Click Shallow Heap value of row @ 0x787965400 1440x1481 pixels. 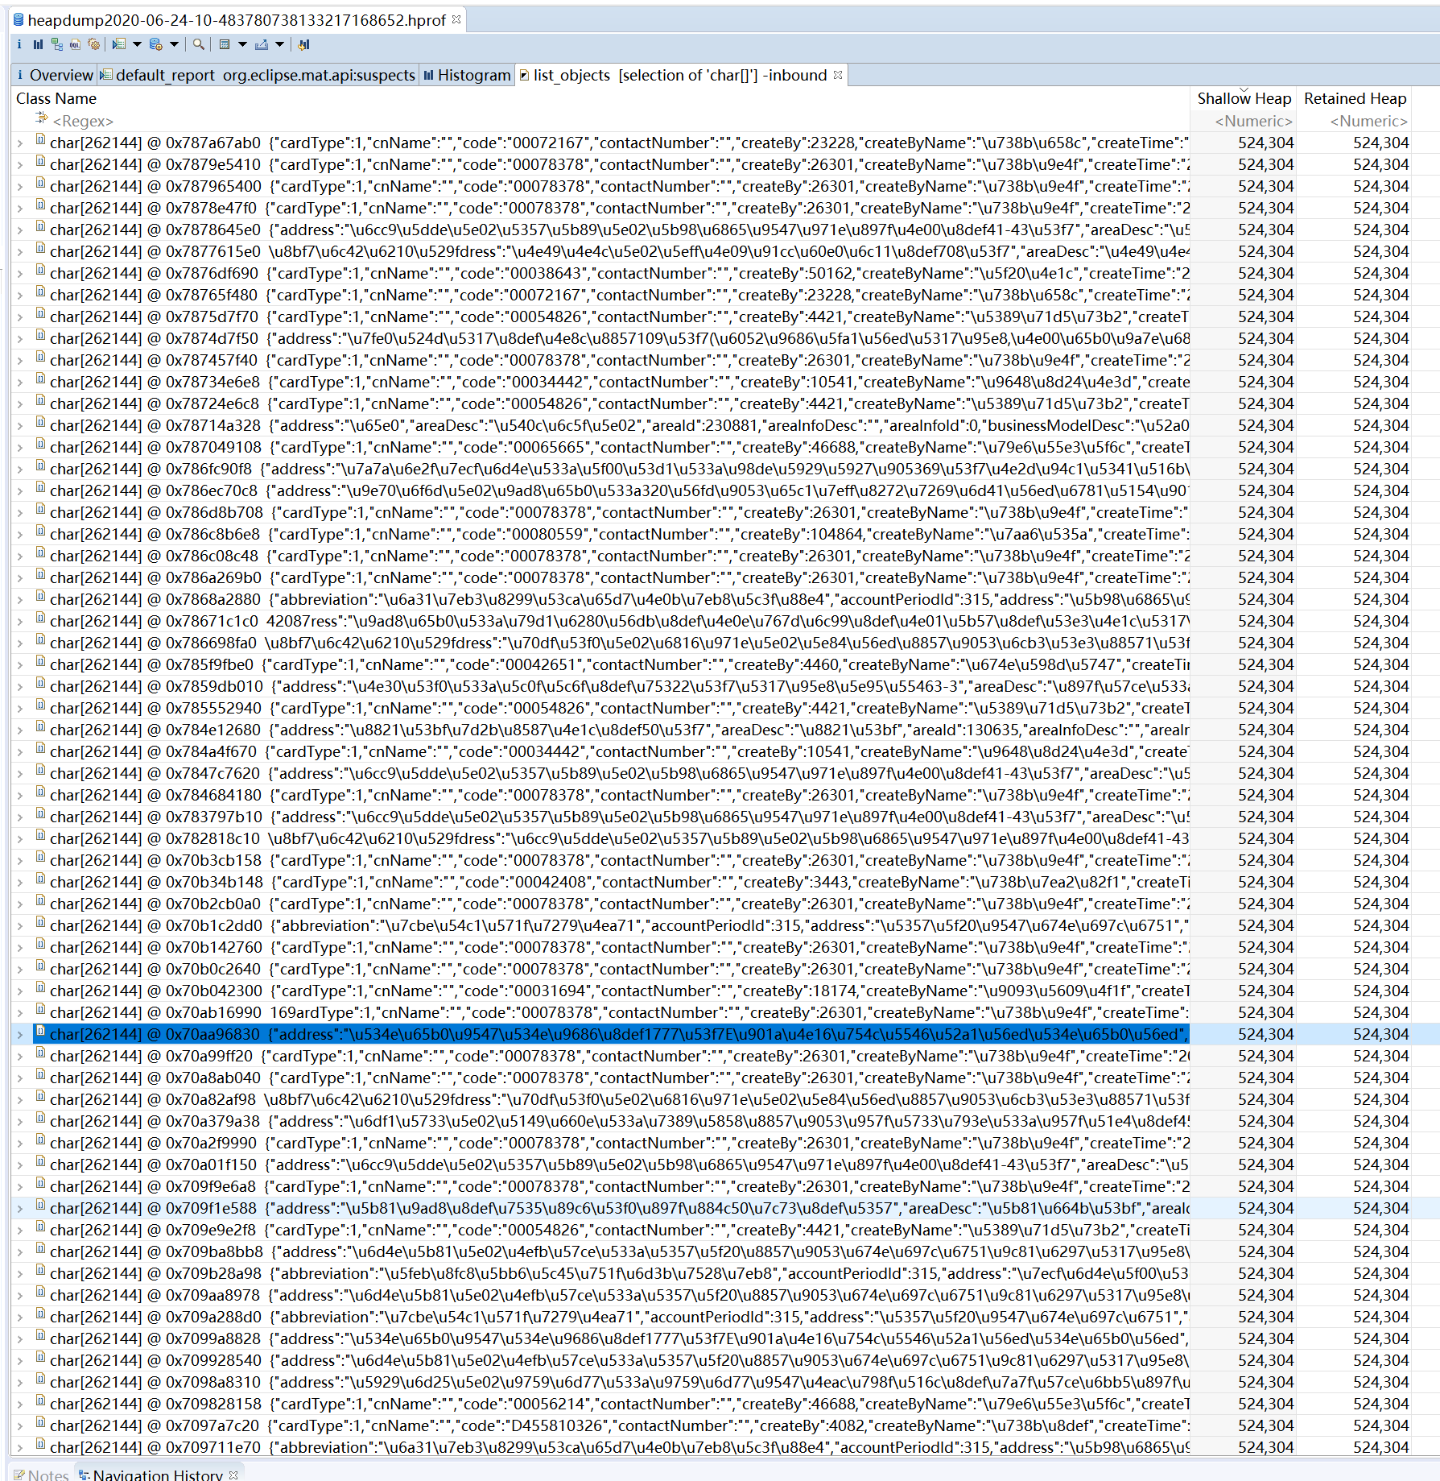[1265, 186]
